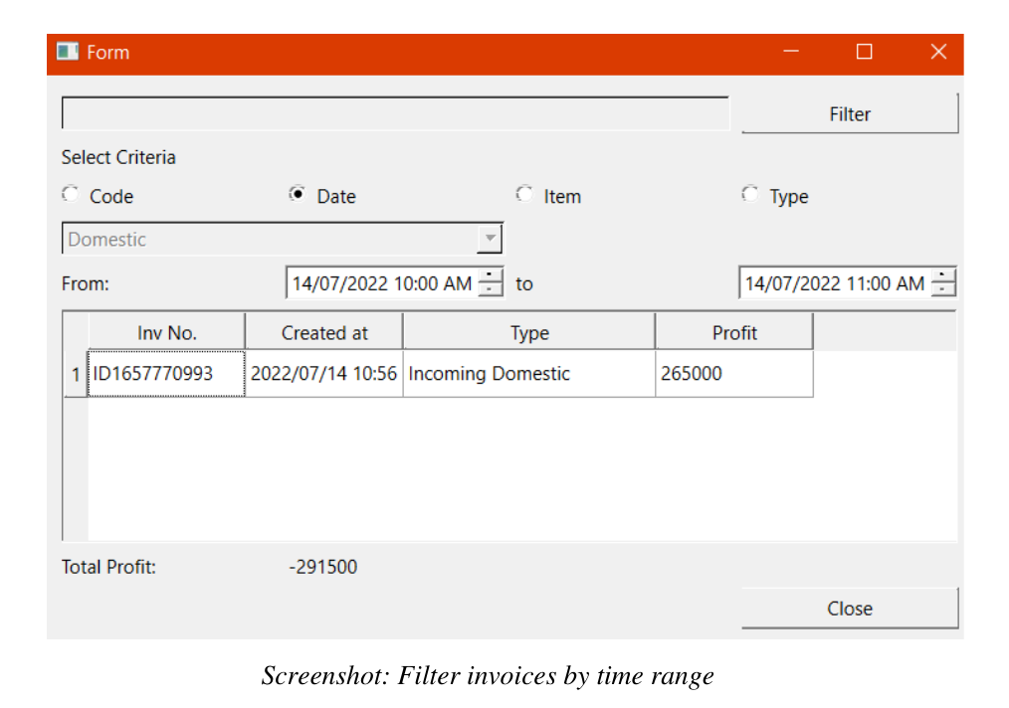Click the Total Profit value -291500
The height and width of the screenshot is (708, 1009).
(x=323, y=567)
